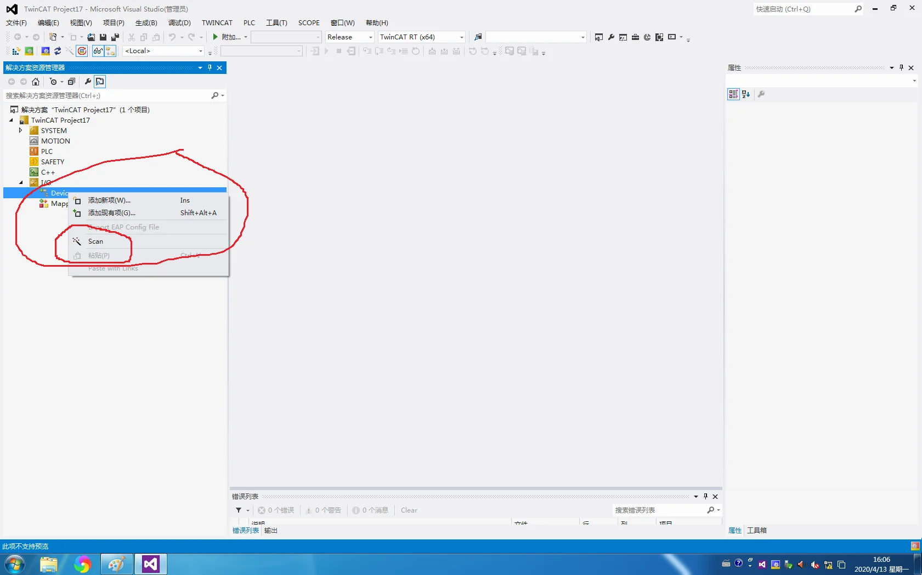This screenshot has width=922, height=575.
Task: Click the Solution Explorer search field
Action: (x=107, y=95)
